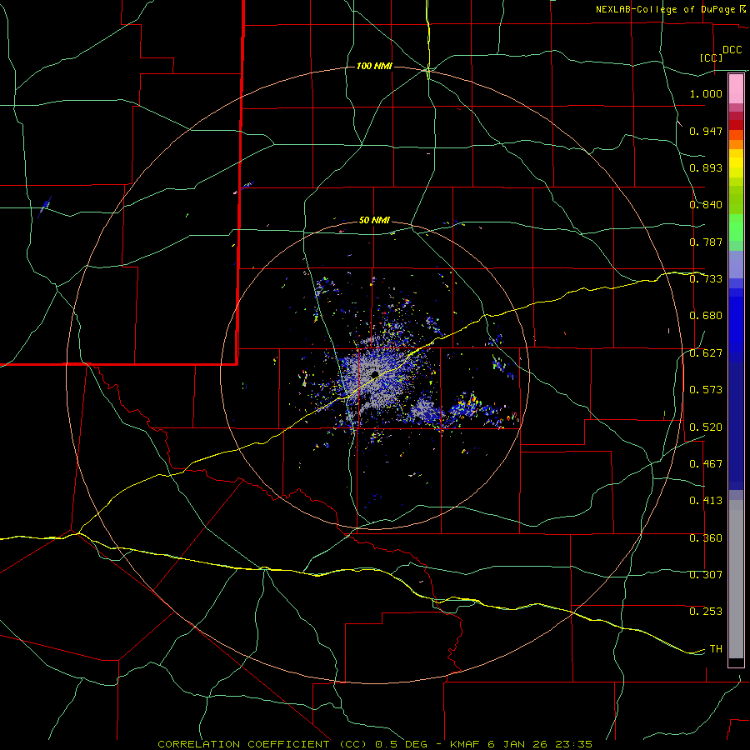Click the 0.467 scale value
Image resolution: width=750 pixels, height=750 pixels.
[706, 464]
